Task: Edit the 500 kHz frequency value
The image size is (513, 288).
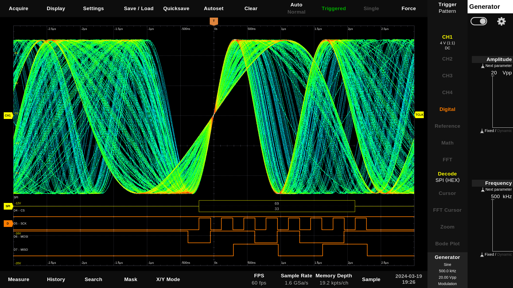Action: (501, 197)
